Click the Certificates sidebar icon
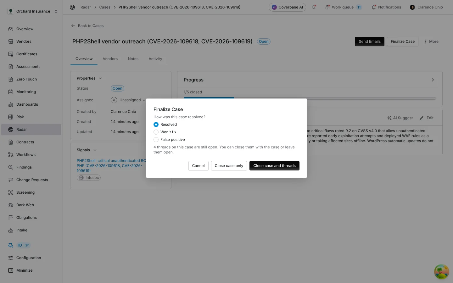 pos(11,54)
